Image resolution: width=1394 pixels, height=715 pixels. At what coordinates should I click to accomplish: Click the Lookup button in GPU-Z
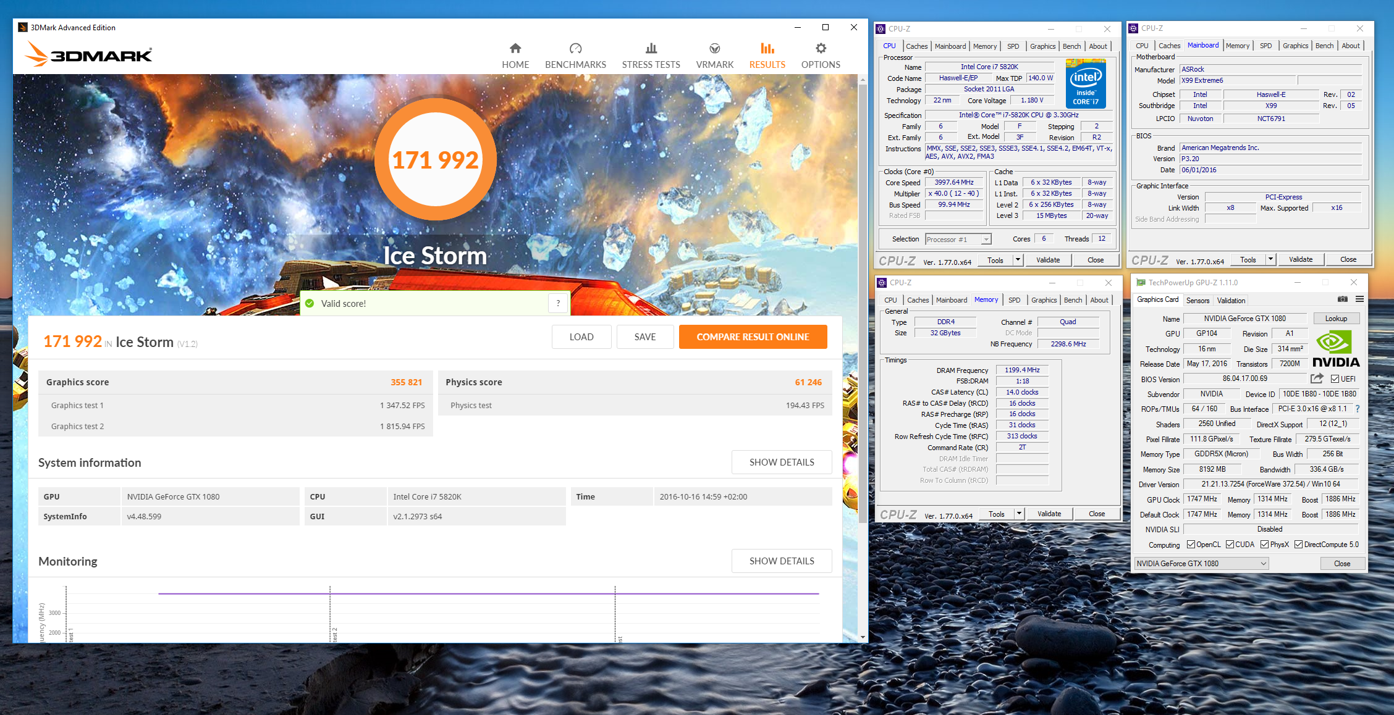point(1335,319)
